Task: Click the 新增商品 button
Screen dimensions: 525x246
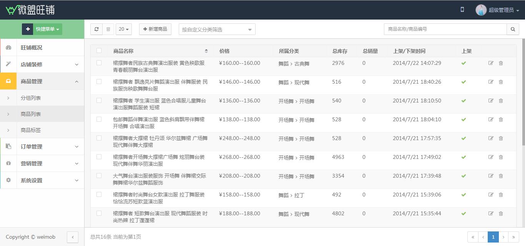Action: coord(155,29)
